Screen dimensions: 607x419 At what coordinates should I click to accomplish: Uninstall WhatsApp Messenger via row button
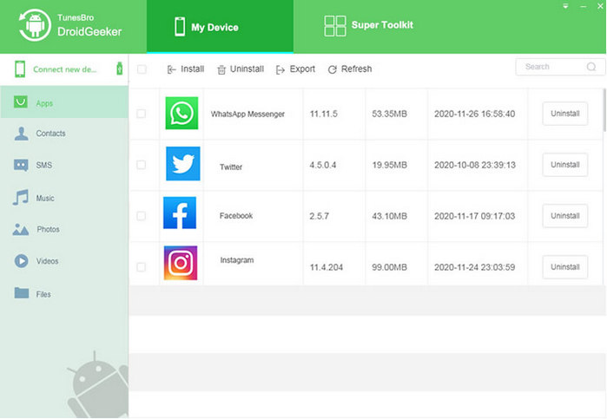point(565,114)
